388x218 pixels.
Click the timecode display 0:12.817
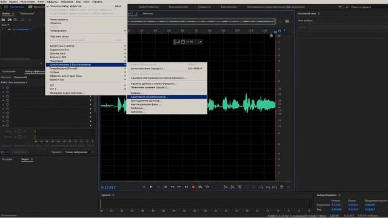109,187
